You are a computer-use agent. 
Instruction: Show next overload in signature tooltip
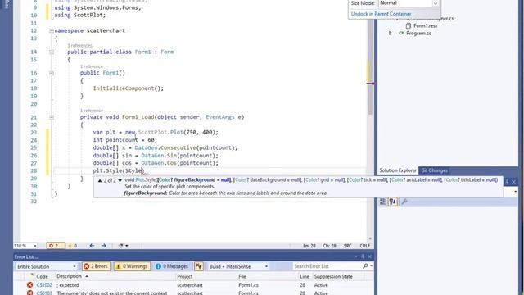pyautogui.click(x=120, y=180)
